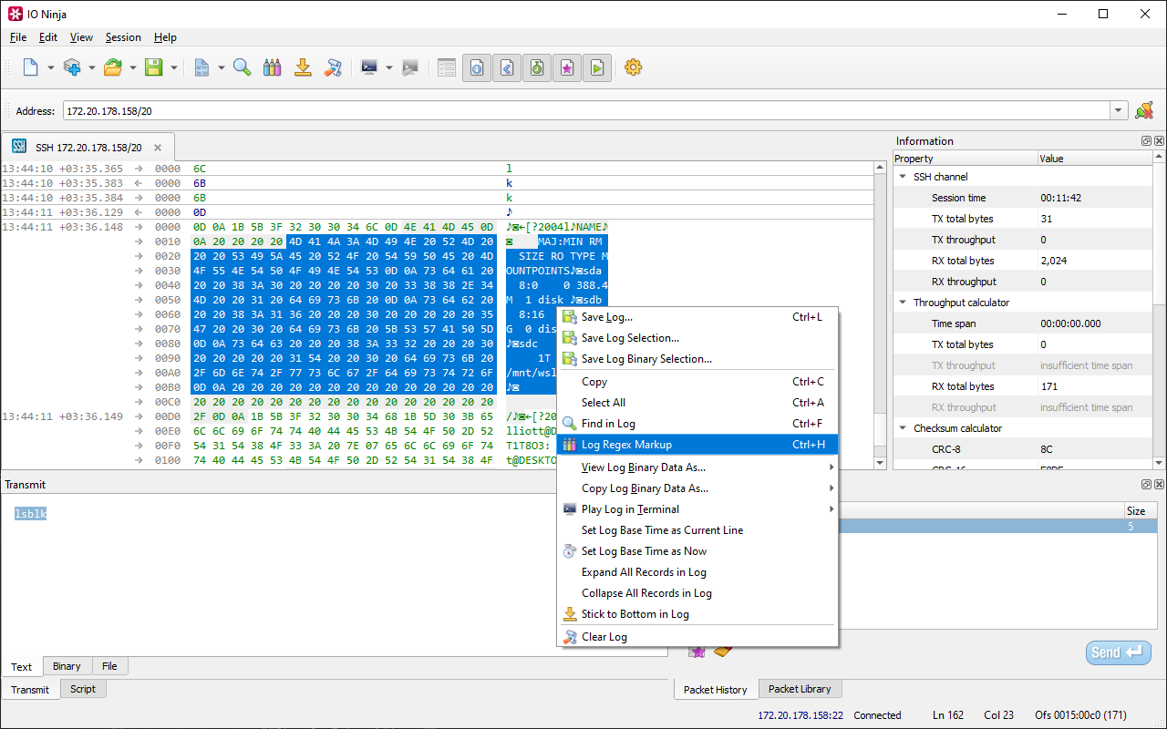Open settings with the orange gear icon
Image resolution: width=1167 pixels, height=729 pixels.
click(634, 67)
